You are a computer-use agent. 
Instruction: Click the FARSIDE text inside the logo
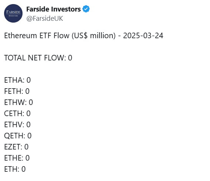click(13, 12)
